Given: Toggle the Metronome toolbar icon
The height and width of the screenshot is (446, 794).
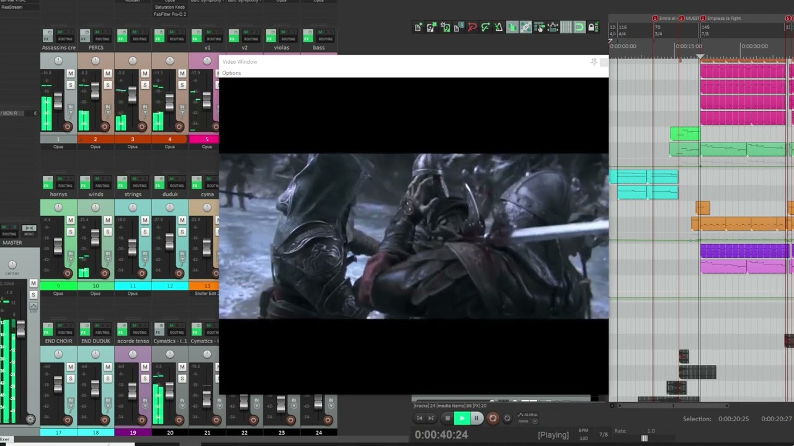Looking at the screenshot, I should [x=499, y=27].
